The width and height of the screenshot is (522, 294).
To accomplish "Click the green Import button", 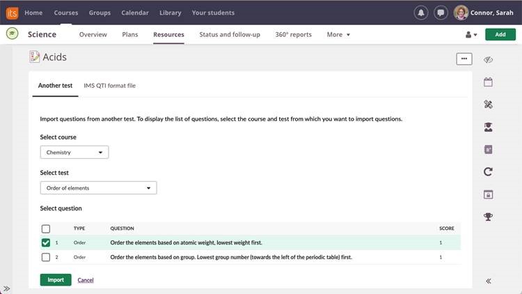I will point(55,280).
